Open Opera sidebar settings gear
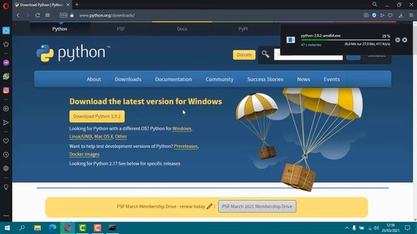This screenshot has height=234, width=417. click(6, 168)
